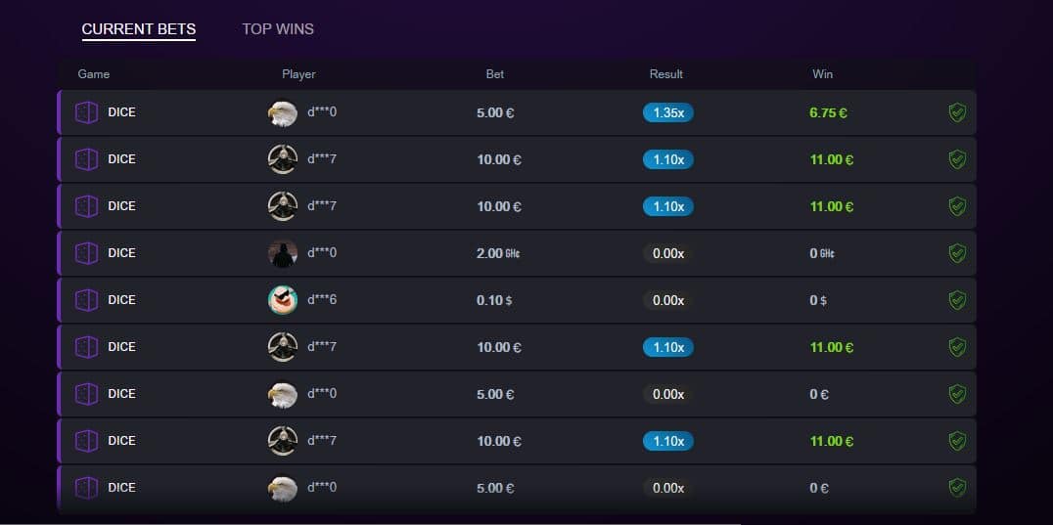
Task: Click the 0.00x result on the 0.10 $ row
Action: coord(668,300)
